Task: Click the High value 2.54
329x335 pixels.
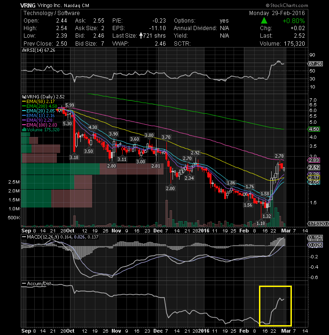Action: point(62,28)
